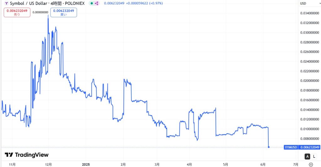This screenshot has height=167, width=321.
Task: Click the 0.014000000 price axis label
Action: 309,110
